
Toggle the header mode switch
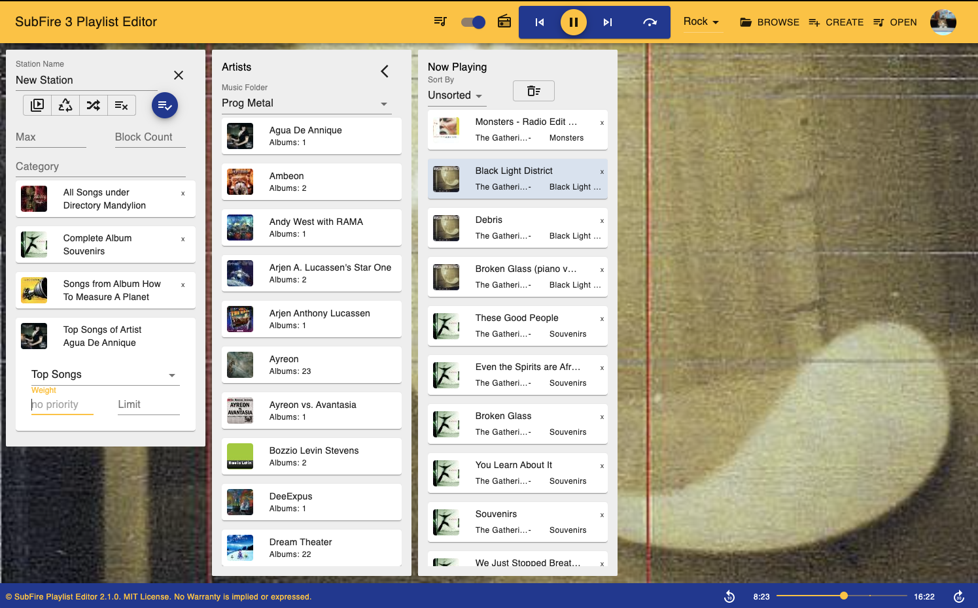(x=473, y=22)
